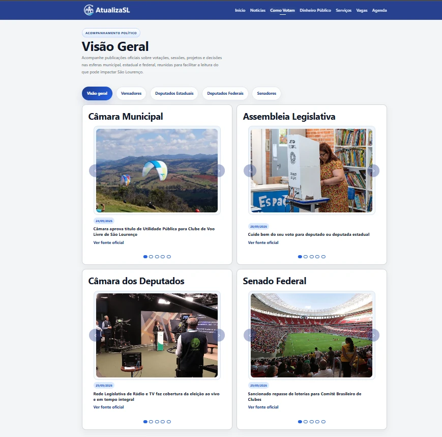Click the 28/09/2026 date badge
The image size is (442, 437).
click(258, 227)
